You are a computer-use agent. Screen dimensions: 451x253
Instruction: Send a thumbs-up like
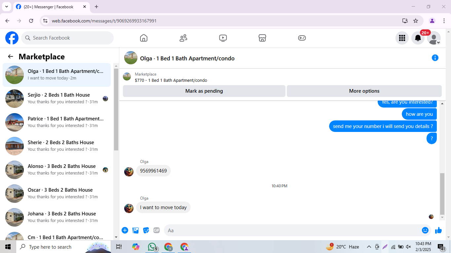tap(438, 230)
